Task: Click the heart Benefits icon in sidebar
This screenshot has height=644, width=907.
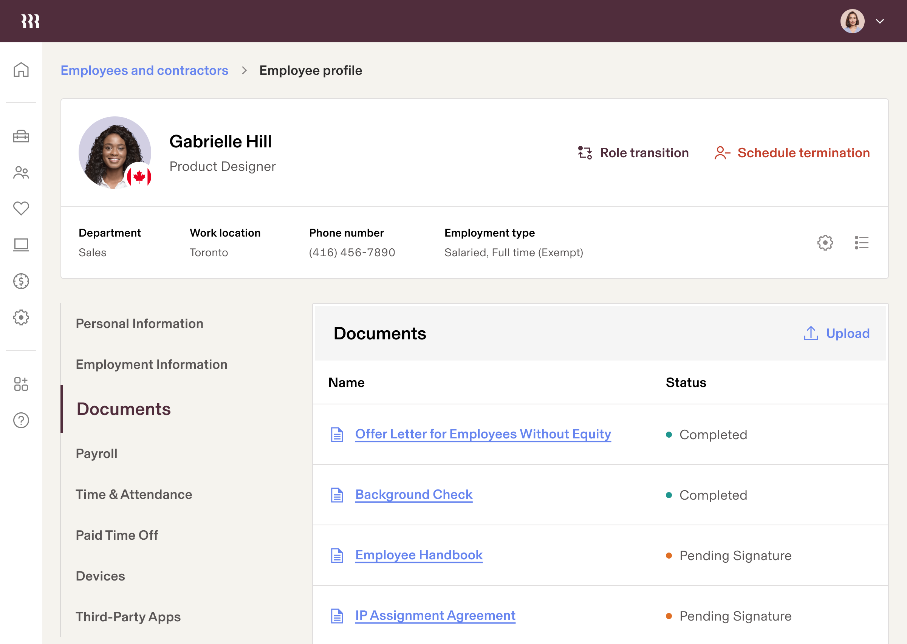Action: 21,208
